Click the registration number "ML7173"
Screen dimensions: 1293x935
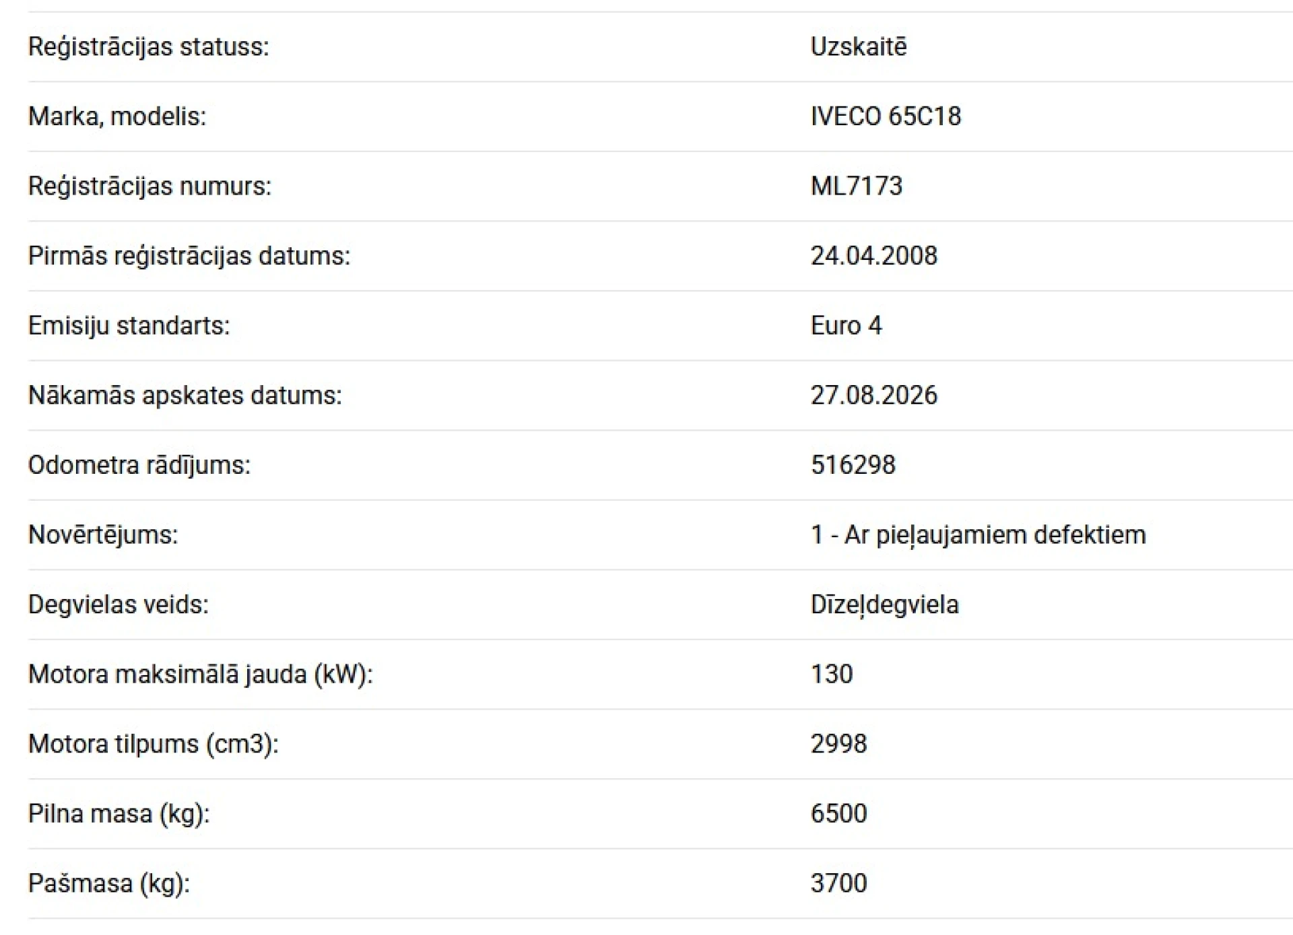pyautogui.click(x=856, y=186)
